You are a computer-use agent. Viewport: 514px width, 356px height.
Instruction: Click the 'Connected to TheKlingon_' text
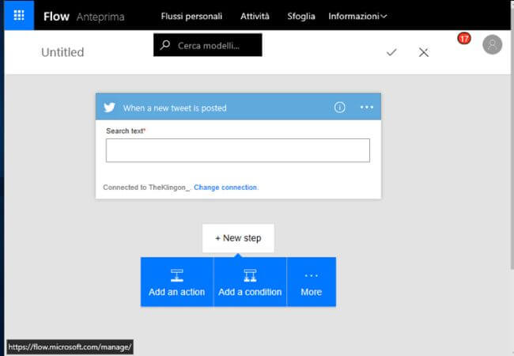click(x=146, y=187)
